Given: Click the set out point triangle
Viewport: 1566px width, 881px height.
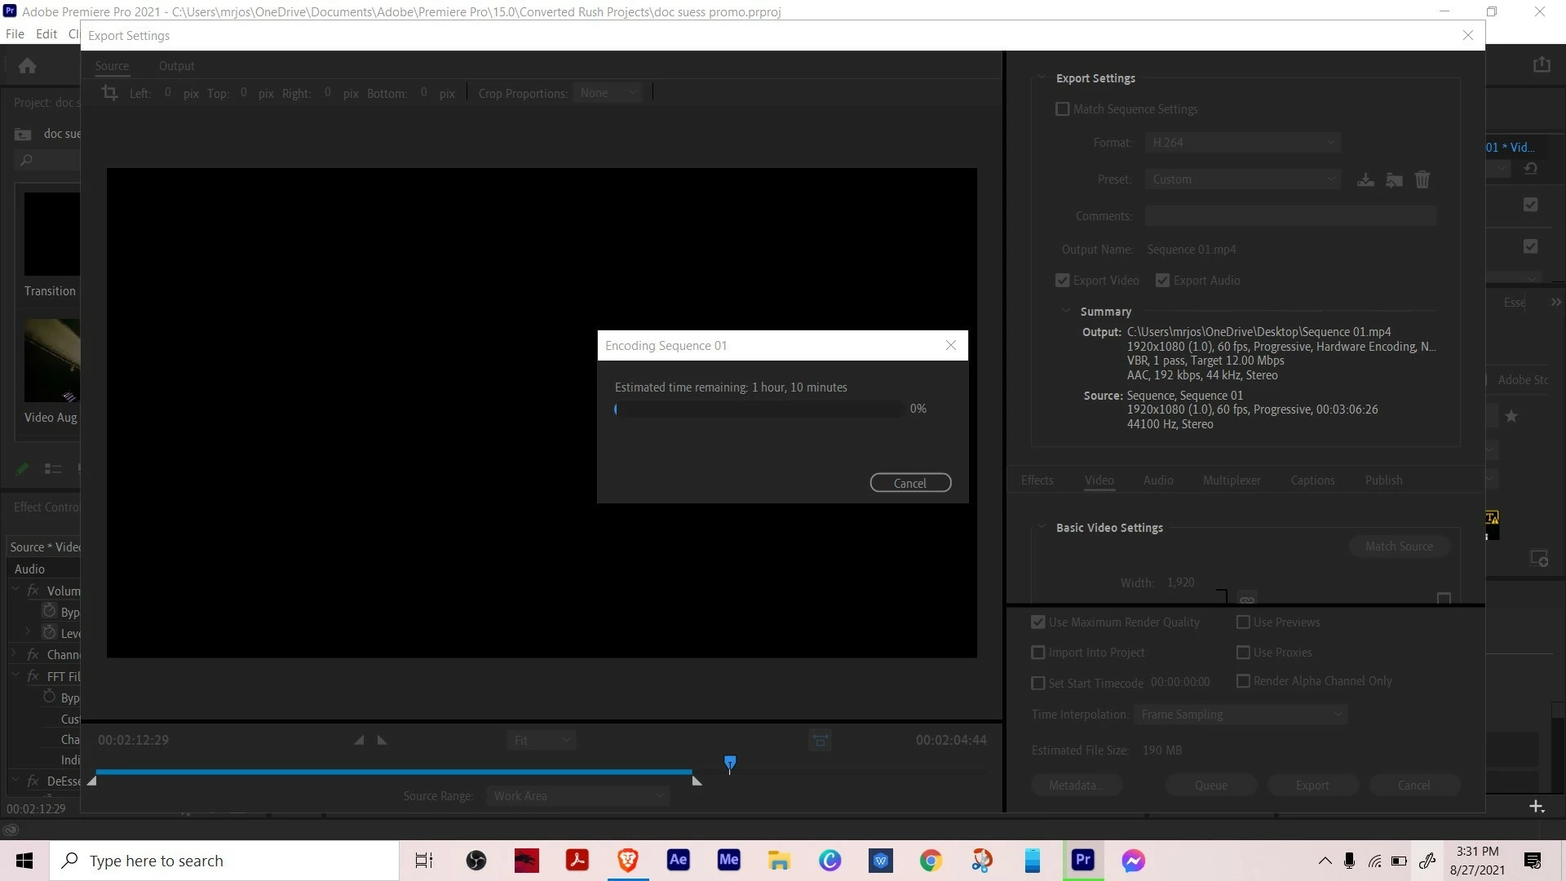Looking at the screenshot, I should coord(382,741).
